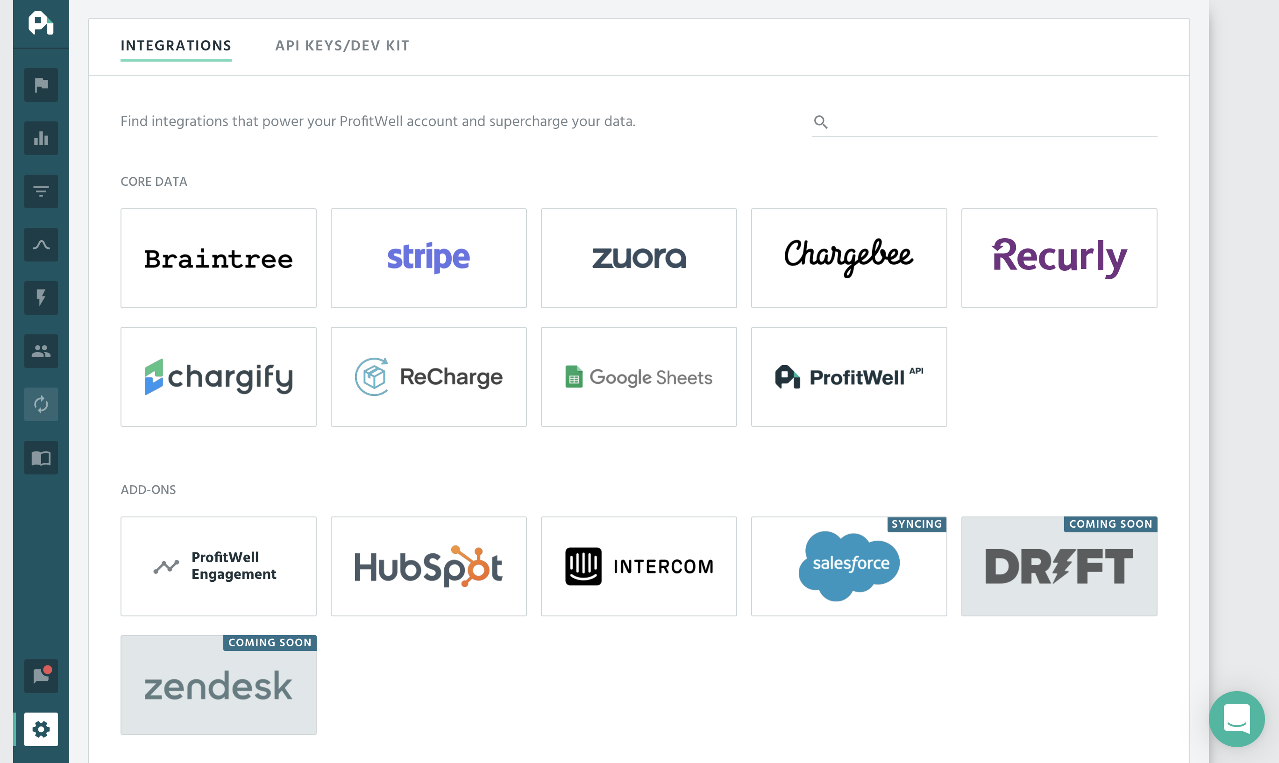The width and height of the screenshot is (1279, 763).
Task: Switch to the Integrations tab
Action: pos(176,46)
